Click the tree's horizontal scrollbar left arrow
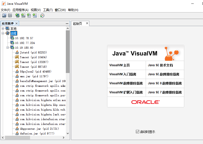This screenshot has height=144, width=203. click(x=3, y=137)
